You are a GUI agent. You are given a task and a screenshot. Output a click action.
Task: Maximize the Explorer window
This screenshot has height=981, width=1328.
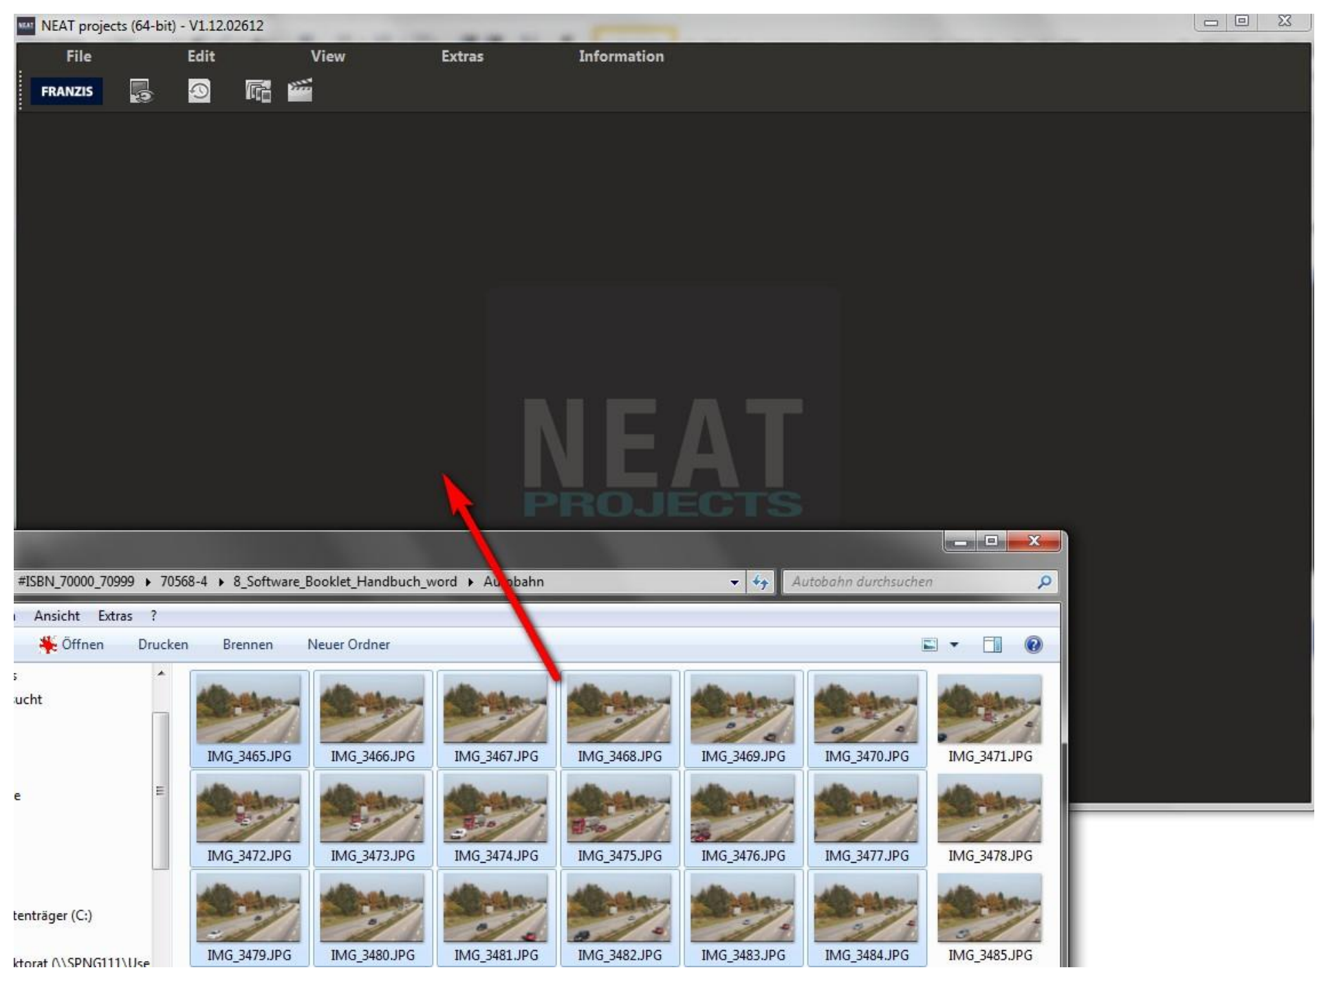pyautogui.click(x=991, y=541)
